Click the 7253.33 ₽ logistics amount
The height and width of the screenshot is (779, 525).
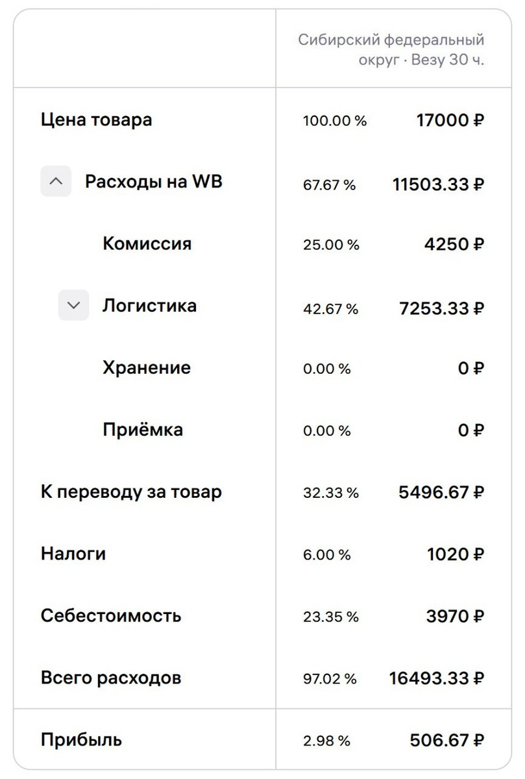pyautogui.click(x=442, y=308)
